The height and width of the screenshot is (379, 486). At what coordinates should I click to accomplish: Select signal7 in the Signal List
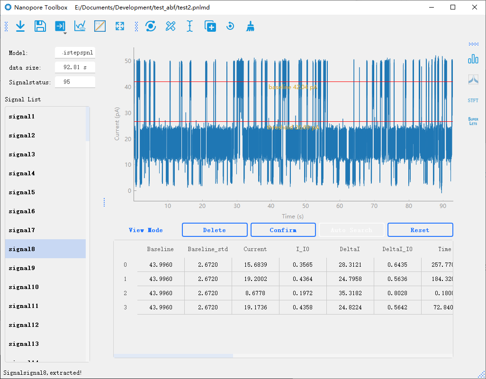click(45, 230)
